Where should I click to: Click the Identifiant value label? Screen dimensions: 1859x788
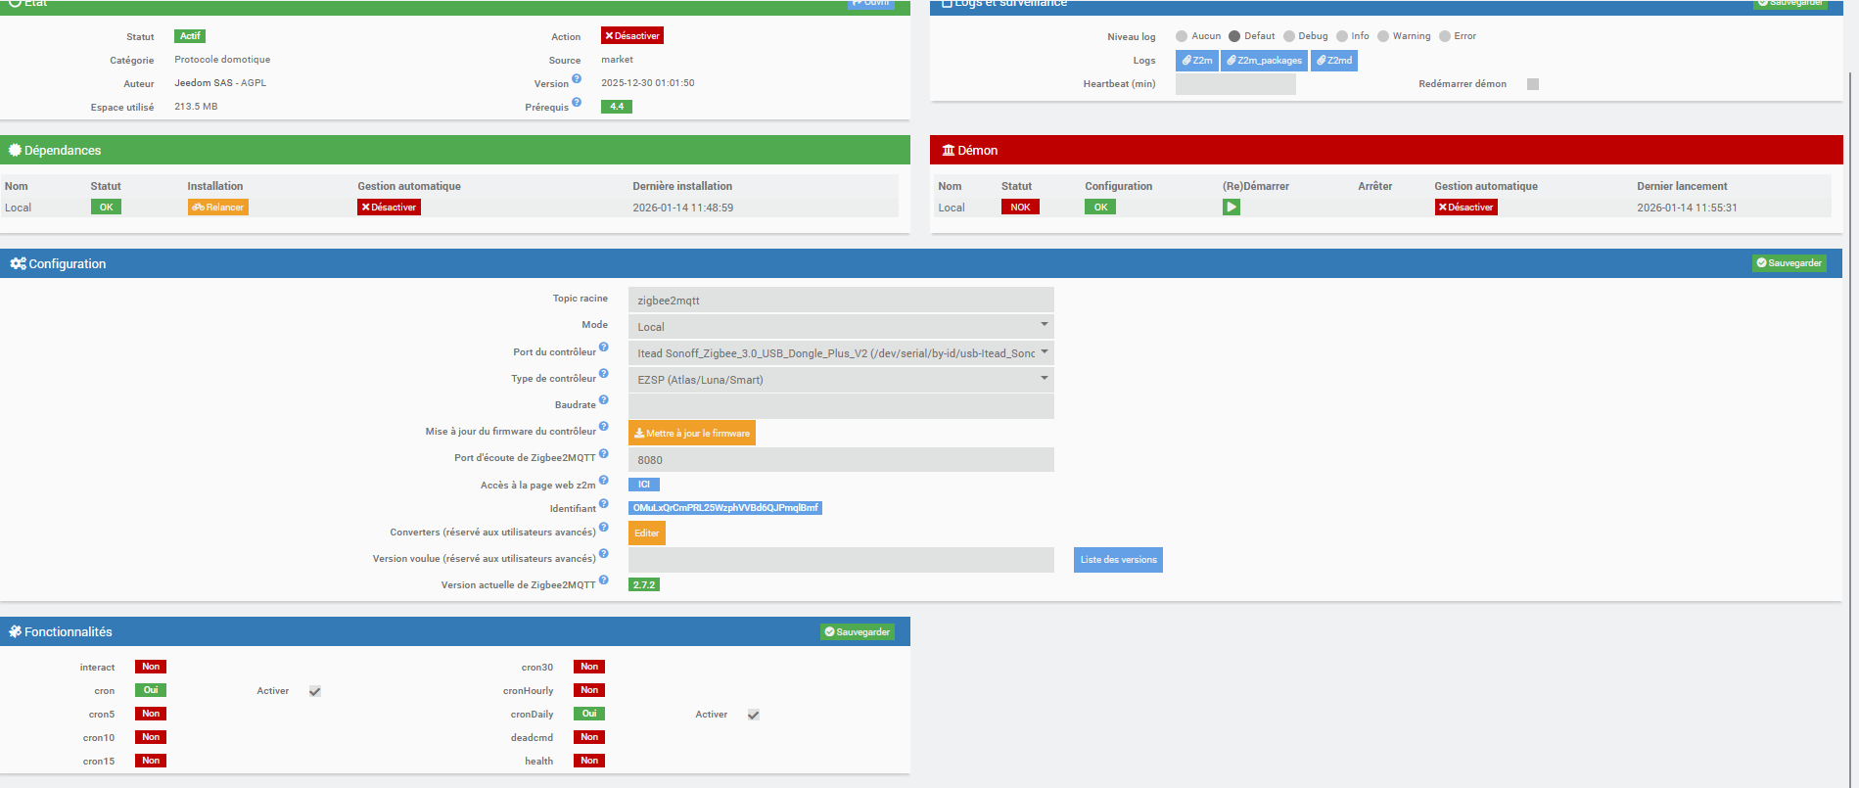coord(725,508)
